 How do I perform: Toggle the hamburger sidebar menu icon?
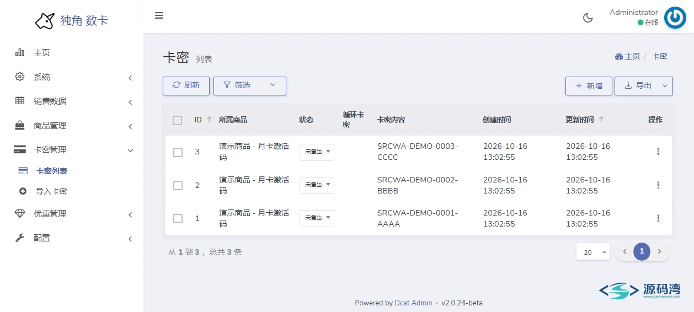(159, 15)
